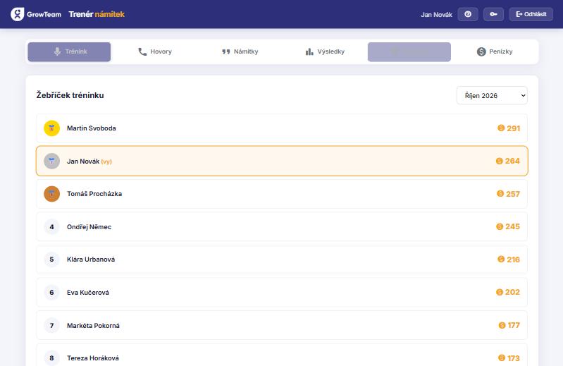Open the help question-mark button

coord(468,14)
